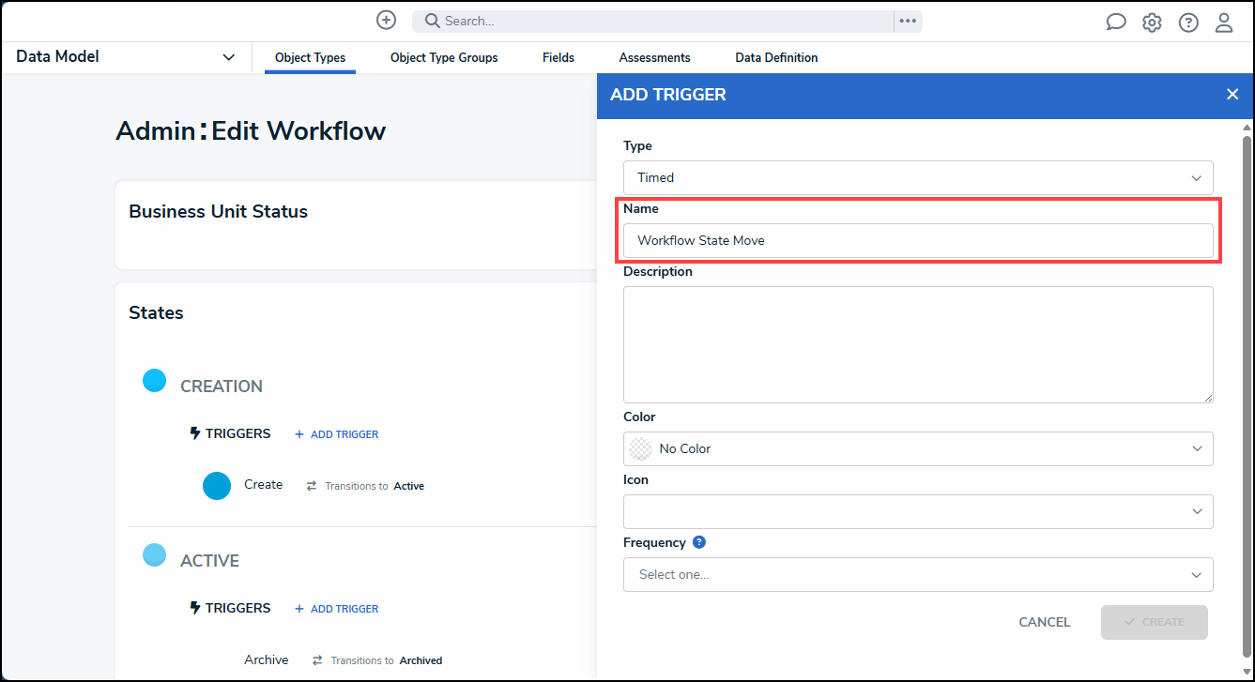Click the lightning icon under ACTIVE
Viewport: 1255px width, 682px height.
tap(195, 608)
